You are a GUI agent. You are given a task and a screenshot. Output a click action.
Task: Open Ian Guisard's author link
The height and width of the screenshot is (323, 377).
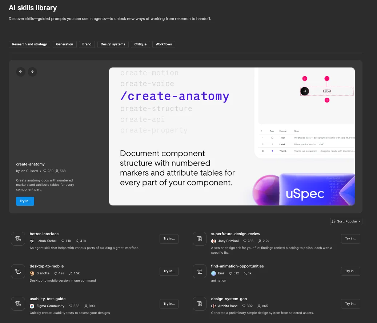coord(29,171)
